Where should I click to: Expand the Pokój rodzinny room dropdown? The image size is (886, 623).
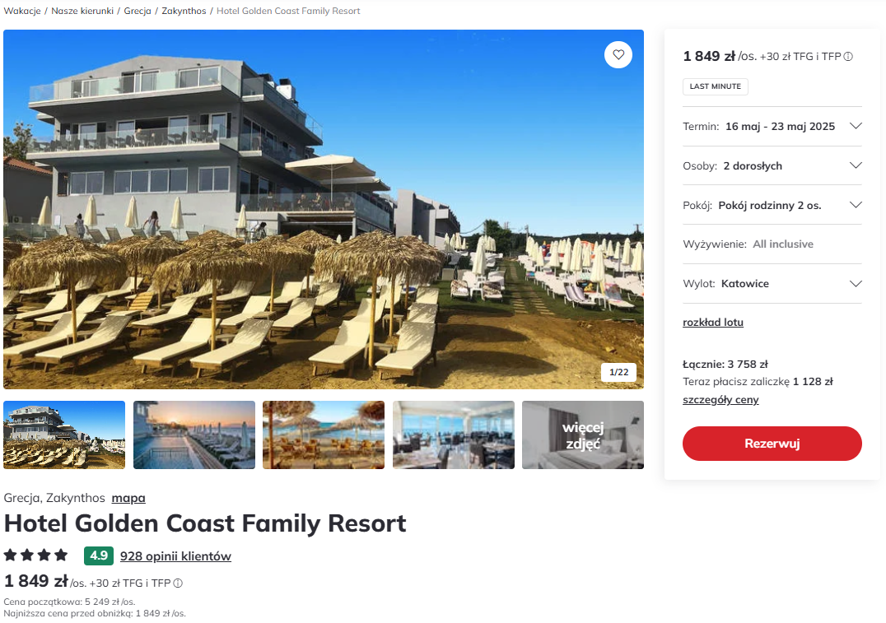coord(772,205)
